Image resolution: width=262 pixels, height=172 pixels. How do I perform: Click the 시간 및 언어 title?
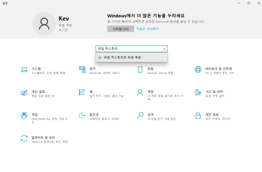214,92
